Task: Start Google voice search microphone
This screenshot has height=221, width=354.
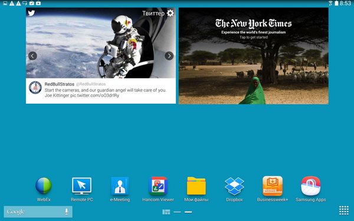Action: coord(66,212)
